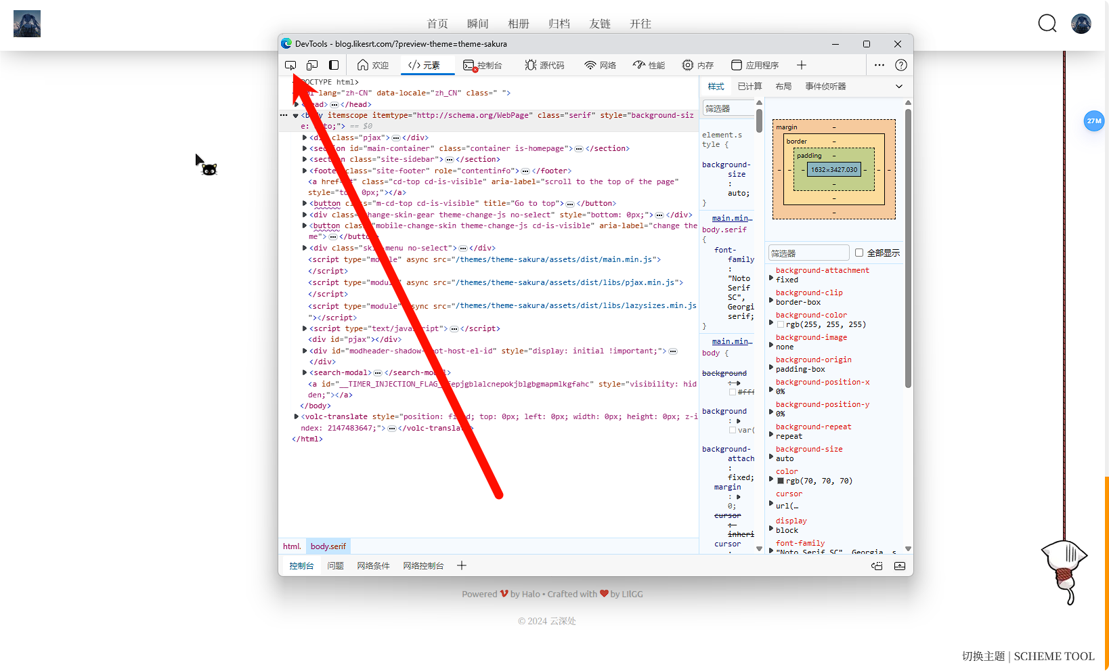Toggle the #fff background color checkbox swatch
1109x671 pixels.
733,392
